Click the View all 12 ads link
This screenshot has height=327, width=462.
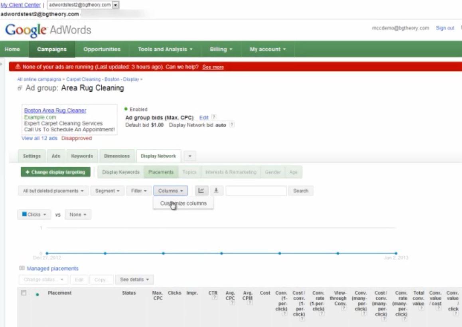point(39,138)
